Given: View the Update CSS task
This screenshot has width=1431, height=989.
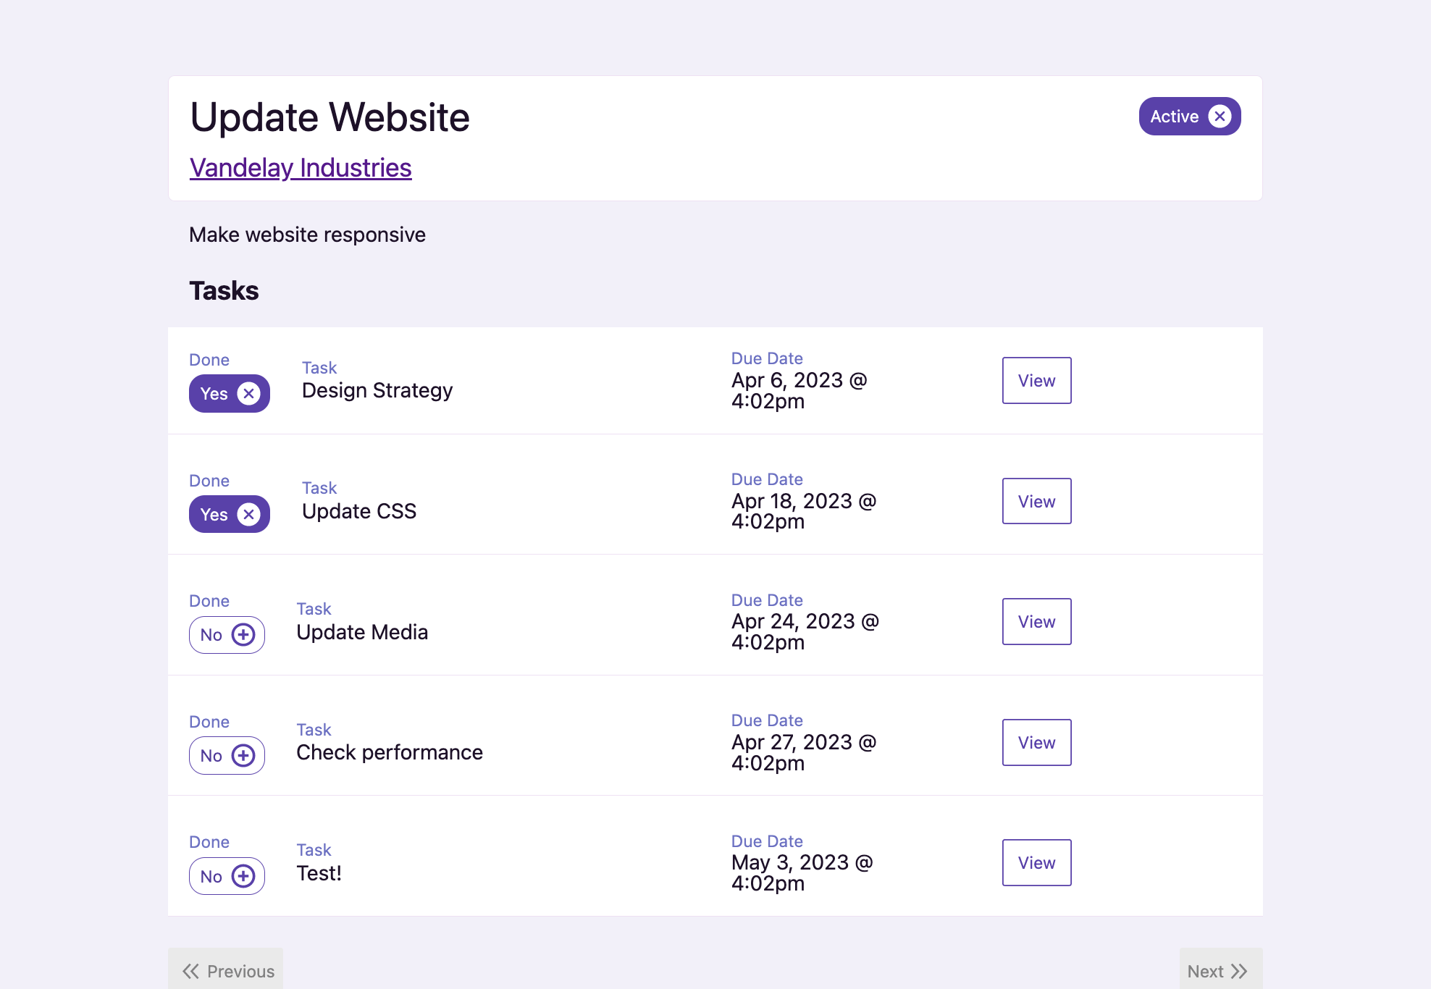Looking at the screenshot, I should pos(1036,501).
